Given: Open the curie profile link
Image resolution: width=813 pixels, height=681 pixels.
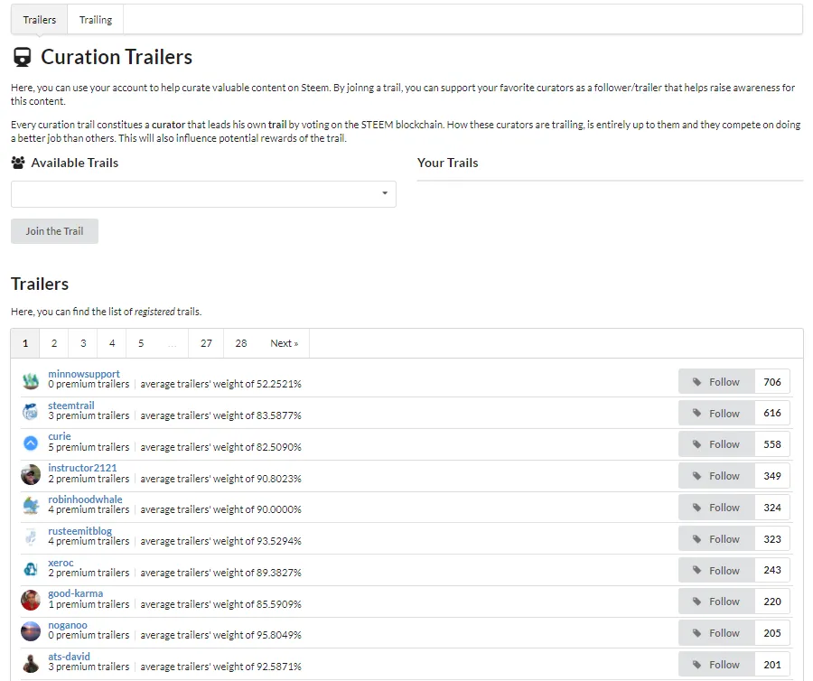Looking at the screenshot, I should [x=60, y=436].
